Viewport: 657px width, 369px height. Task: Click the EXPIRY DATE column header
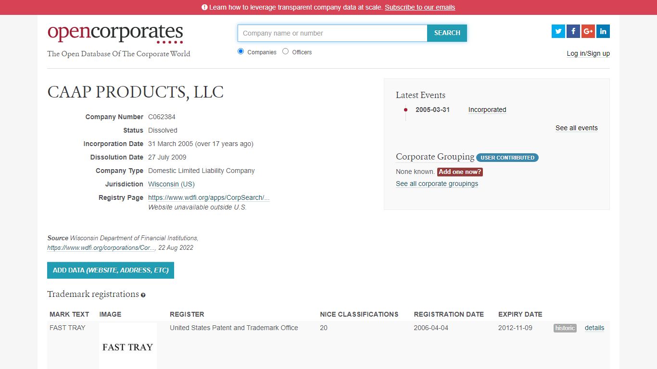[520, 314]
